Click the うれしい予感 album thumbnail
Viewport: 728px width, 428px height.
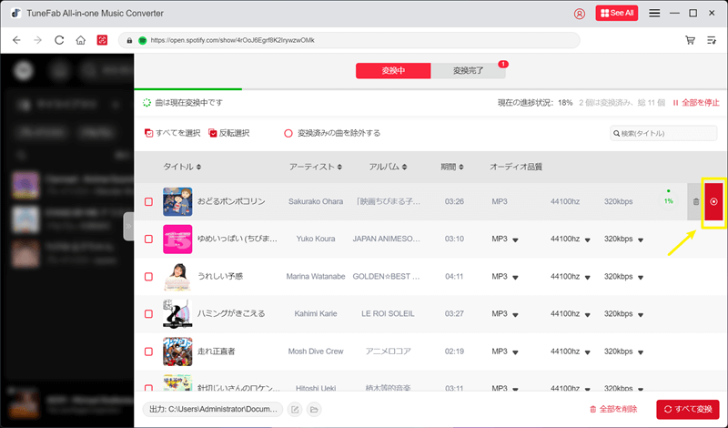(x=177, y=277)
